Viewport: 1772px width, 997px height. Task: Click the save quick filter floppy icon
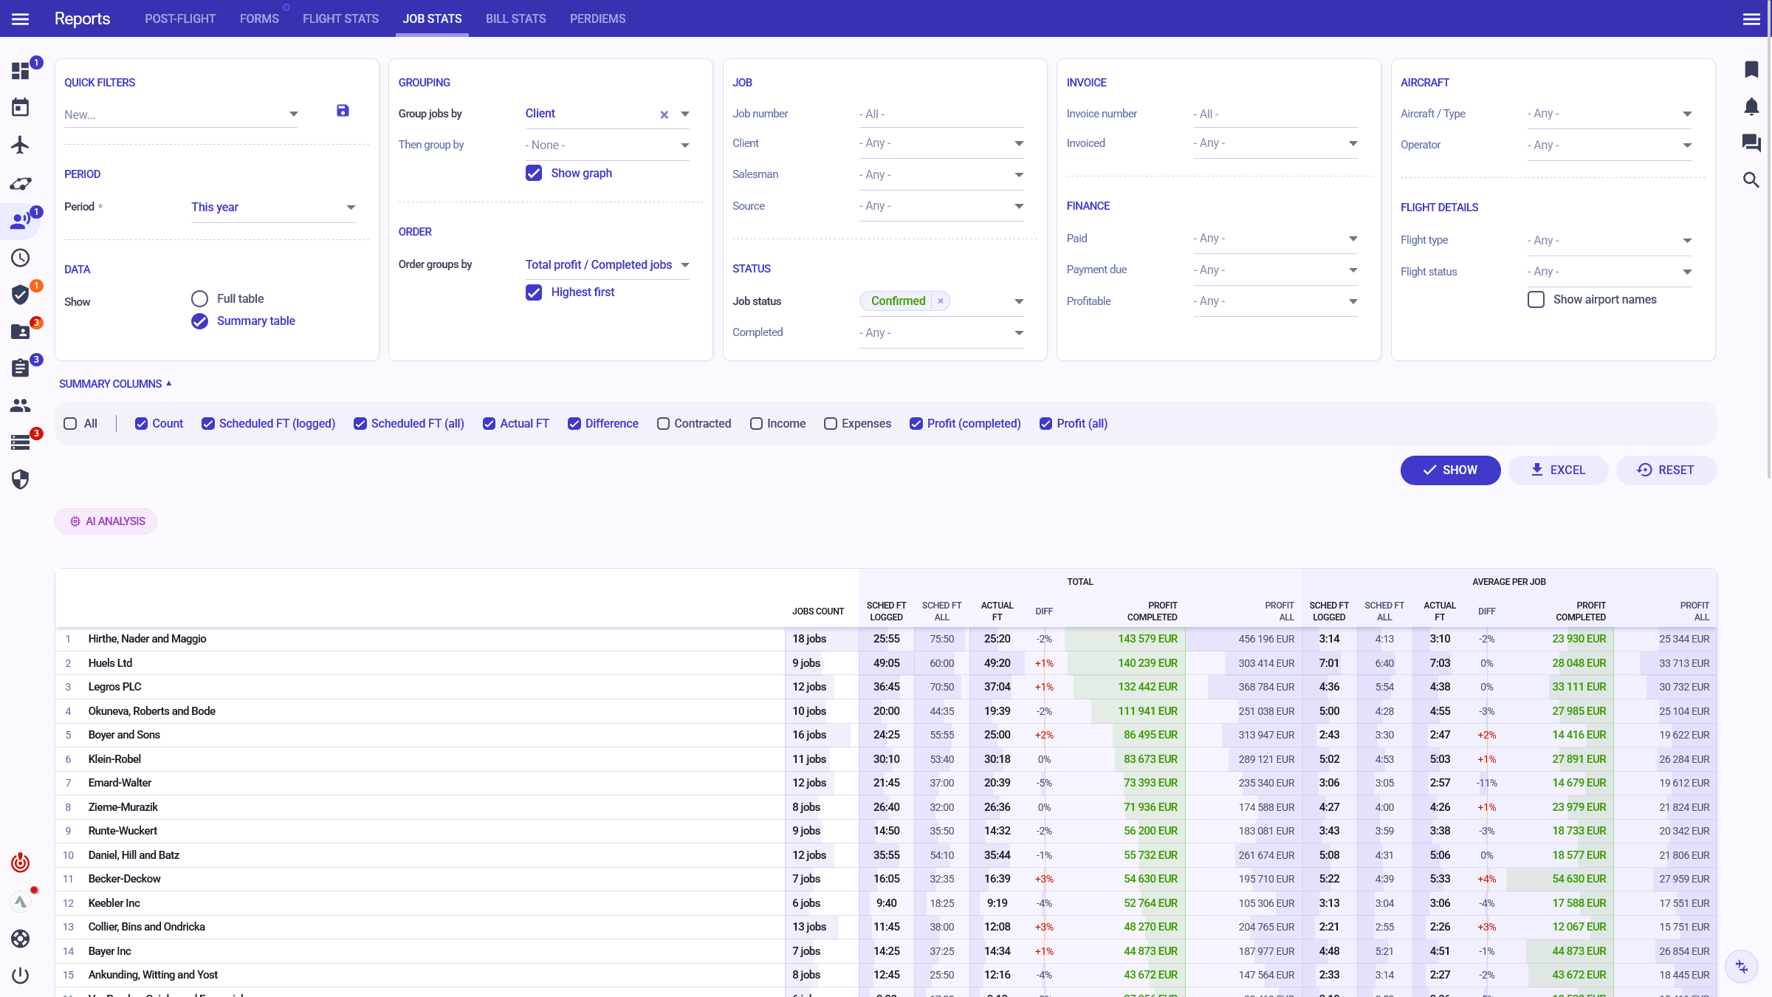tap(343, 111)
